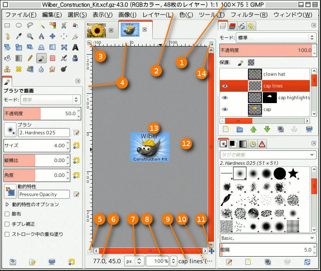
Task: Enable the 手ブレ補正 checkbox
Action: coord(7,224)
